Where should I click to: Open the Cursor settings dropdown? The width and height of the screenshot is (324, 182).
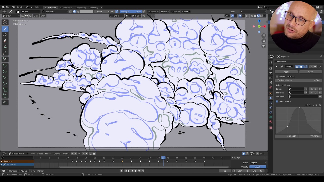pos(186,12)
